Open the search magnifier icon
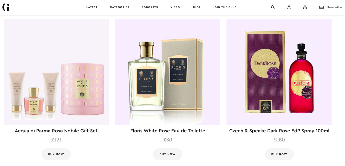The width and height of the screenshot is (345, 166). (x=273, y=7)
